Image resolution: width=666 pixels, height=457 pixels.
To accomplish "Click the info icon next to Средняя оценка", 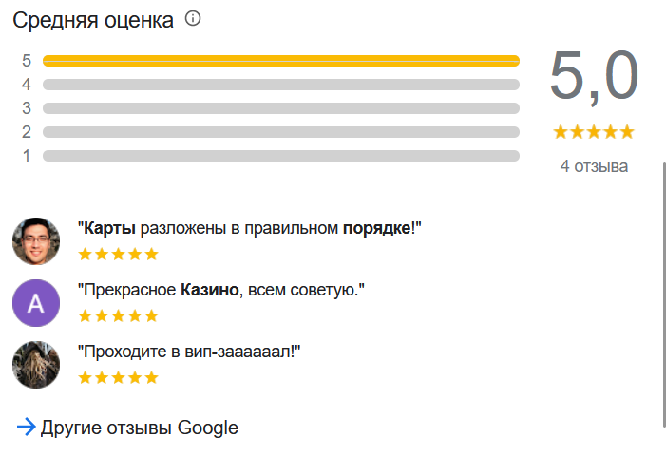I will (193, 19).
